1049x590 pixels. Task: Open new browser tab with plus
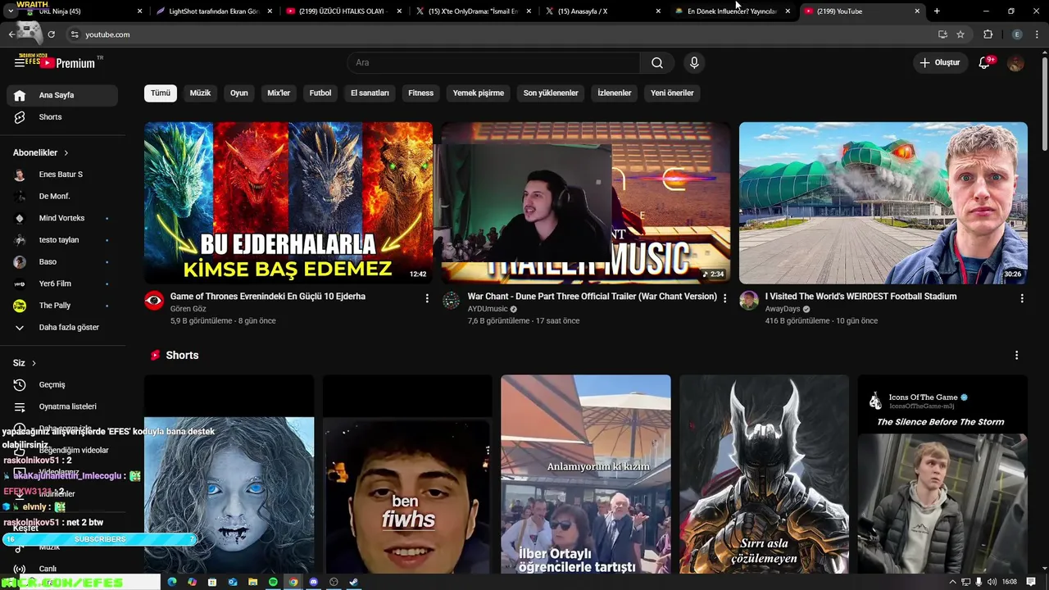[937, 11]
